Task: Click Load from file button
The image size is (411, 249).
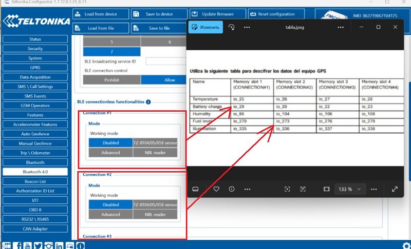Action: (101, 28)
